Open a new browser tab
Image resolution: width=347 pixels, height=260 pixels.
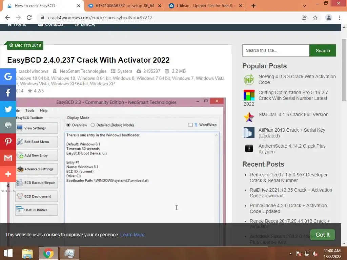point(253,6)
